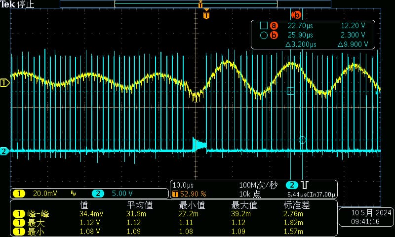Click the bandwidth limit Bw icon

pyautogui.click(x=73, y=194)
